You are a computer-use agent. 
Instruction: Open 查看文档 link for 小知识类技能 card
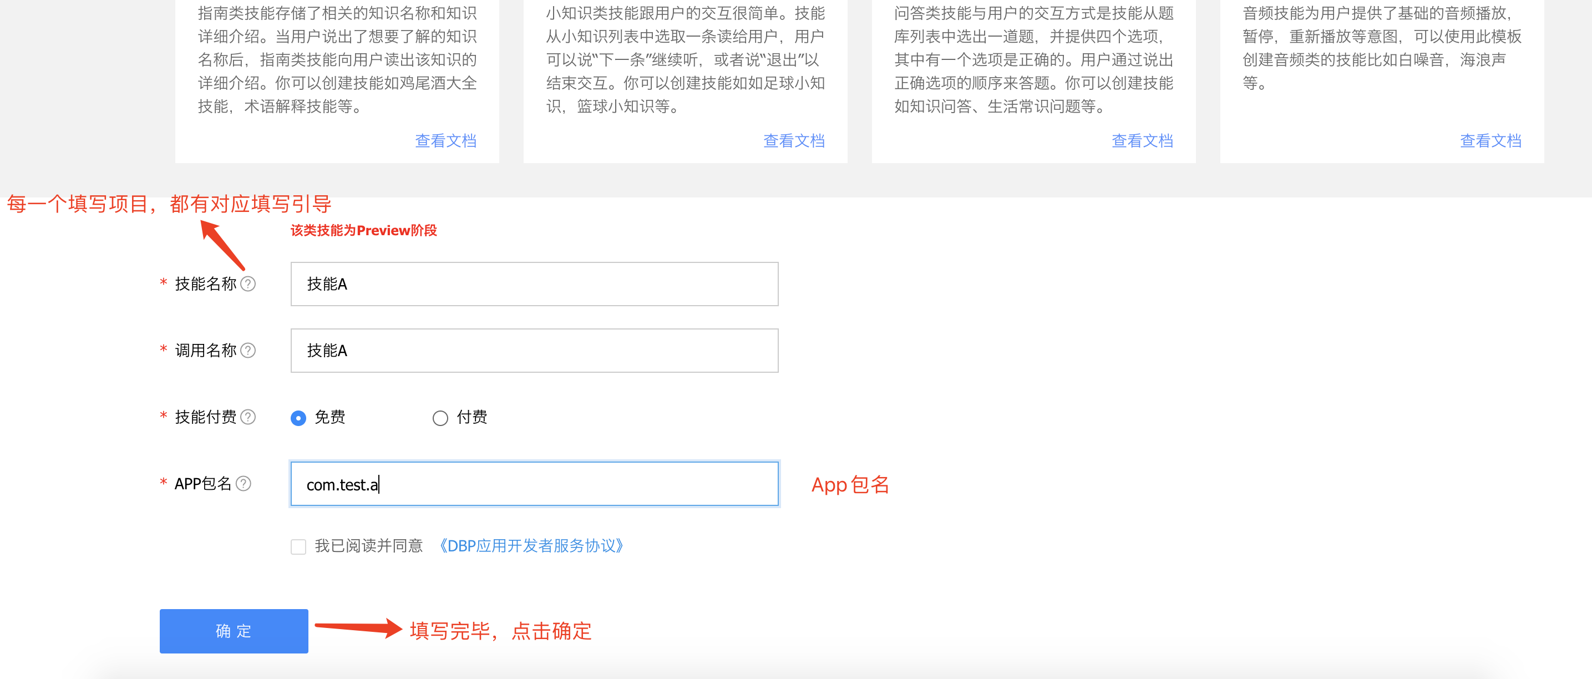click(x=794, y=141)
